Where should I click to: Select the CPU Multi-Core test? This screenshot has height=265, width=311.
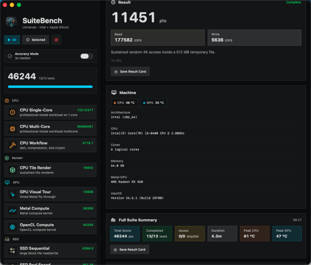tap(51, 129)
